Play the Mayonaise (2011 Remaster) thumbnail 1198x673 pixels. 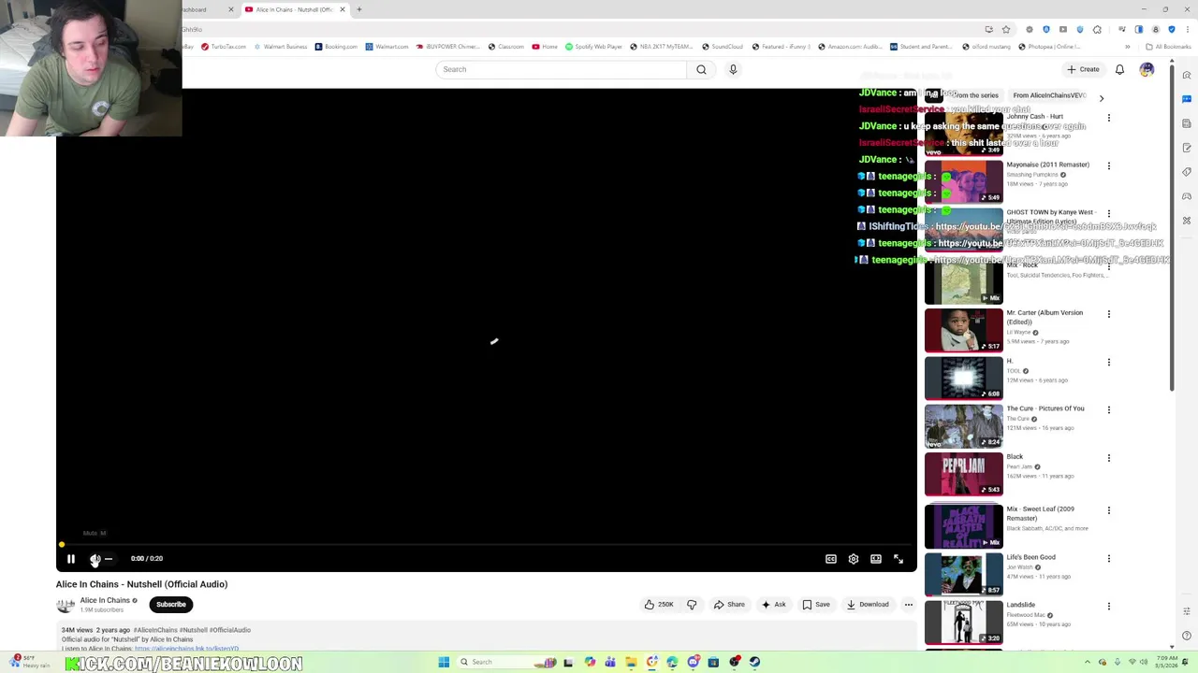[963, 181]
